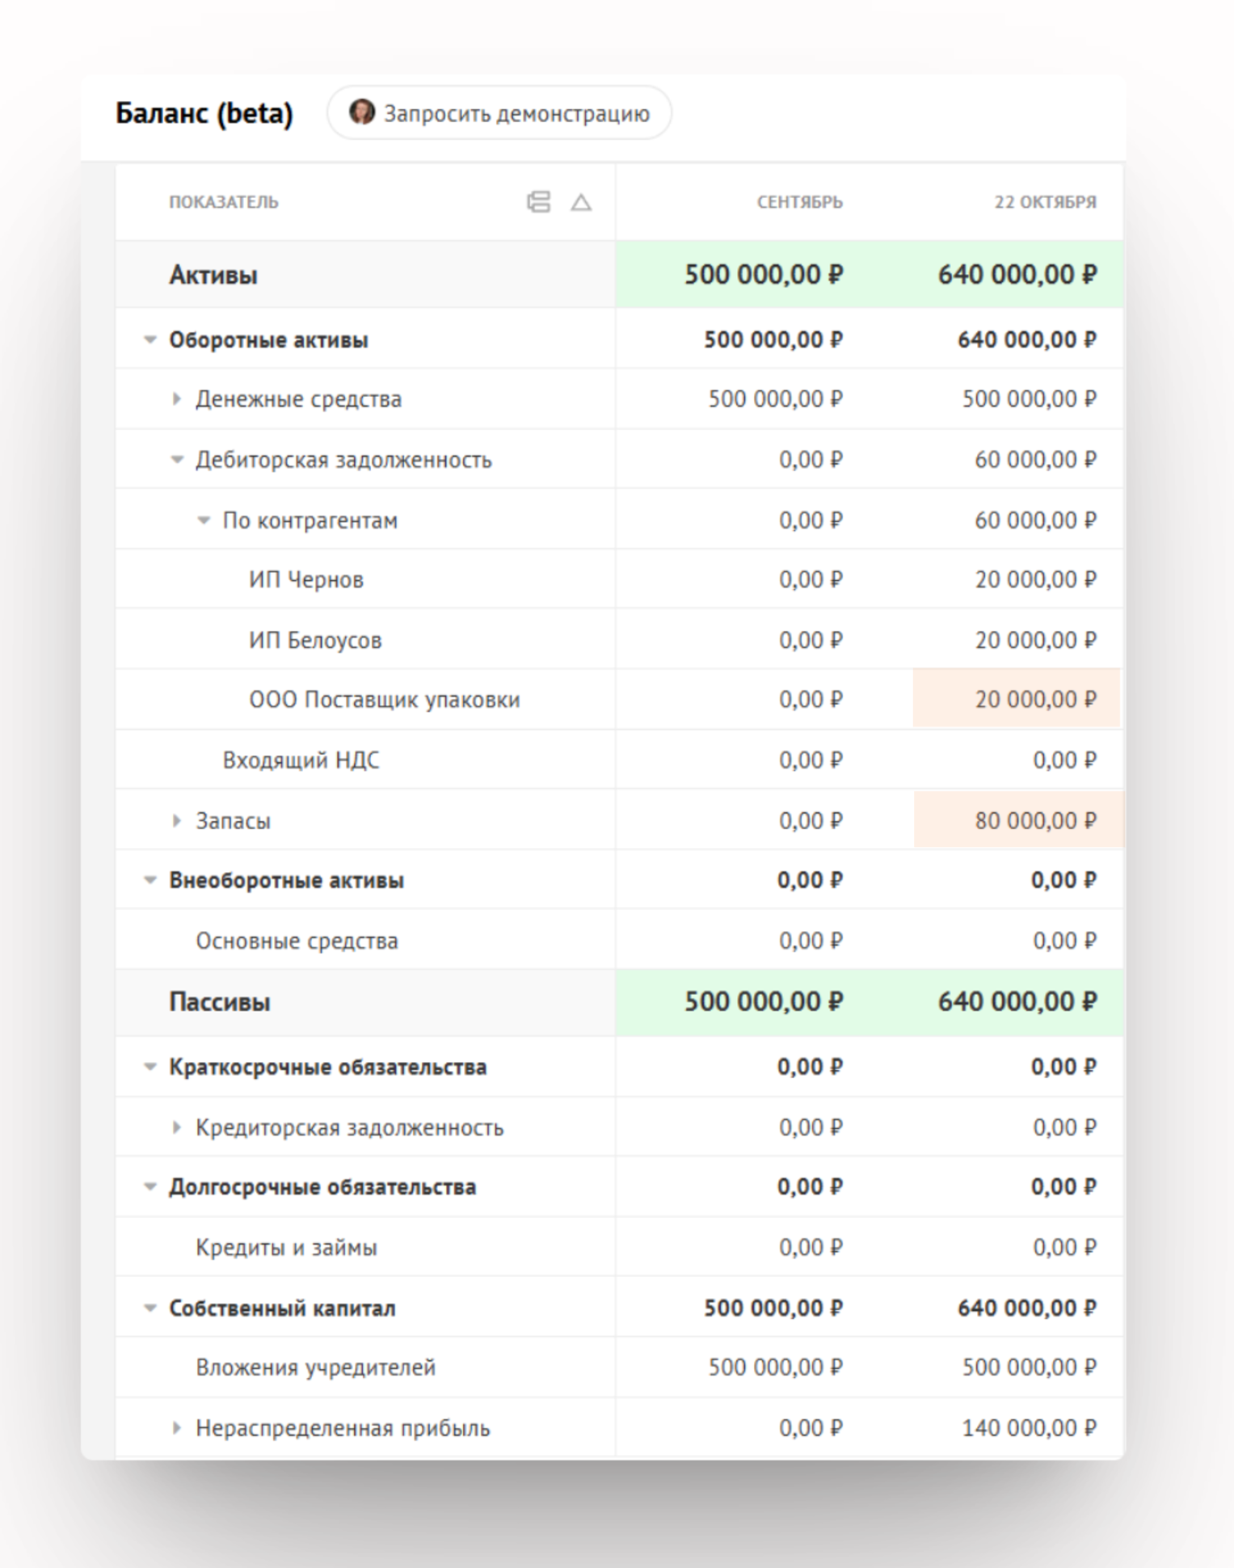Select ООО Поставщик упаковки row

[x=384, y=700]
